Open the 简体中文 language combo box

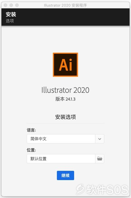point(65,139)
